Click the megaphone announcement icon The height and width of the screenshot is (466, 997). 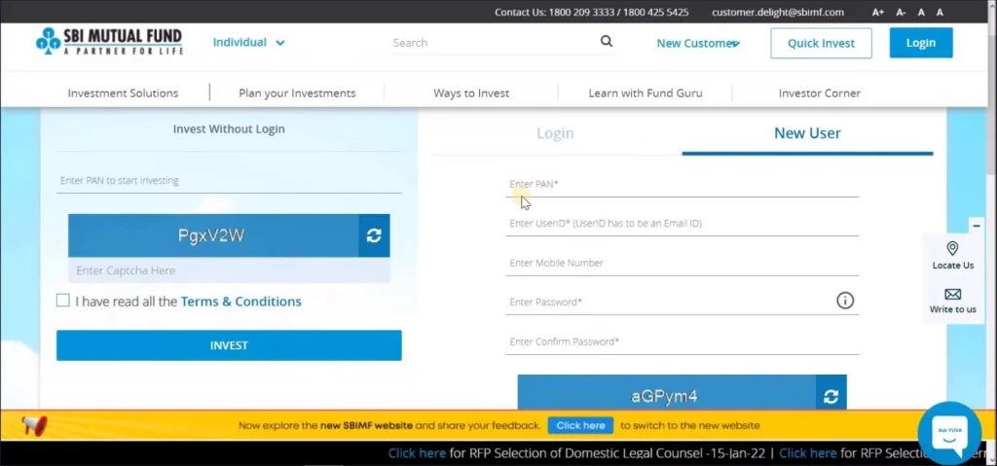pos(34,425)
